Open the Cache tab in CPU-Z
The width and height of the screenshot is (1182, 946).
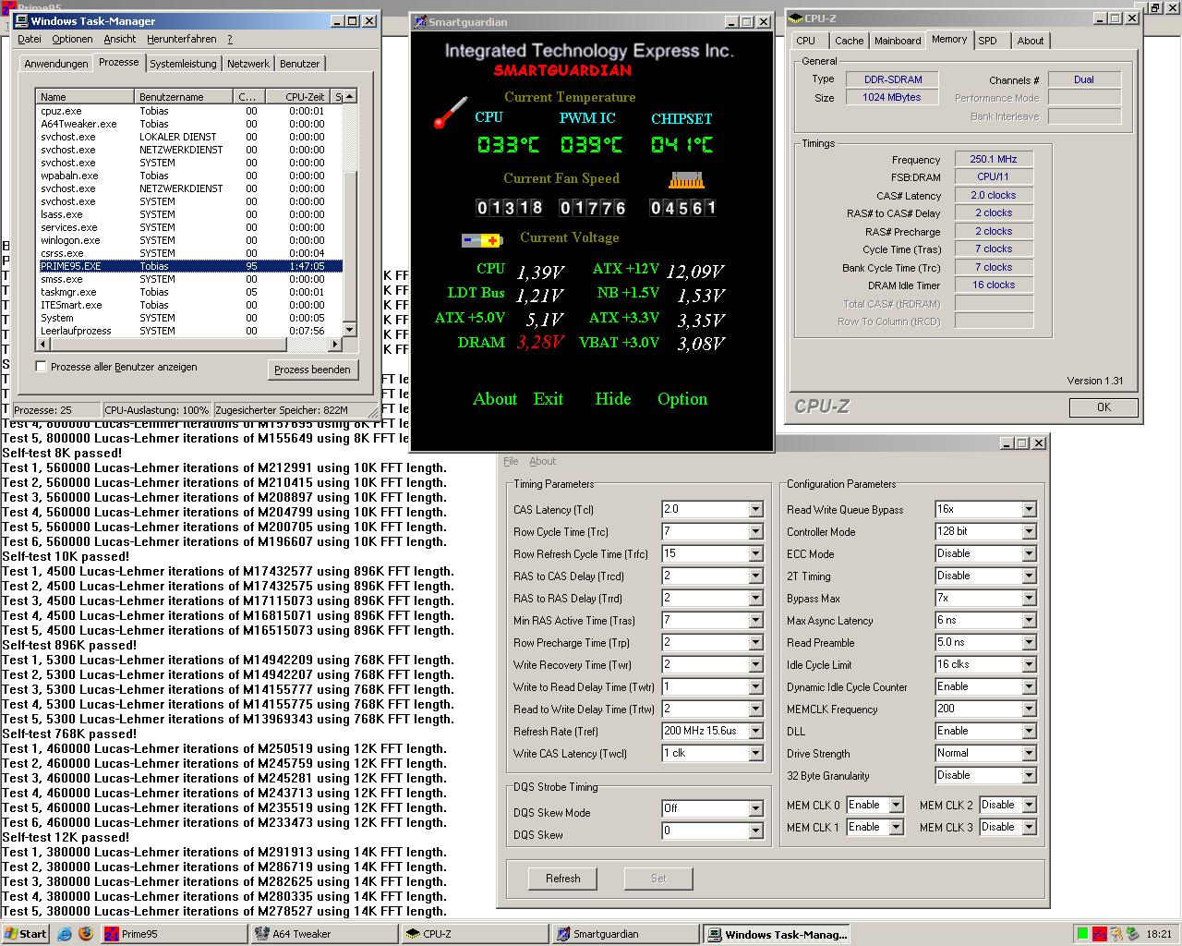(x=850, y=41)
